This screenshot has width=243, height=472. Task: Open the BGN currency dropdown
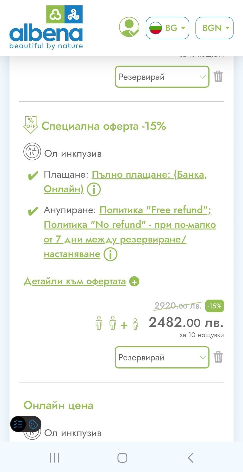click(214, 28)
